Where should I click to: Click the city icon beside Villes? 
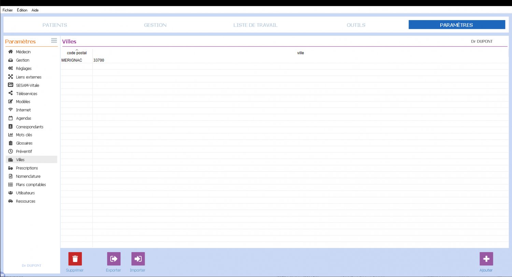coord(11,159)
